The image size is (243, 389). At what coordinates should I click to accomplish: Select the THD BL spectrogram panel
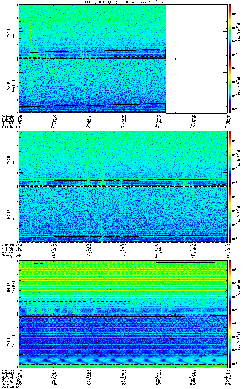(123, 159)
